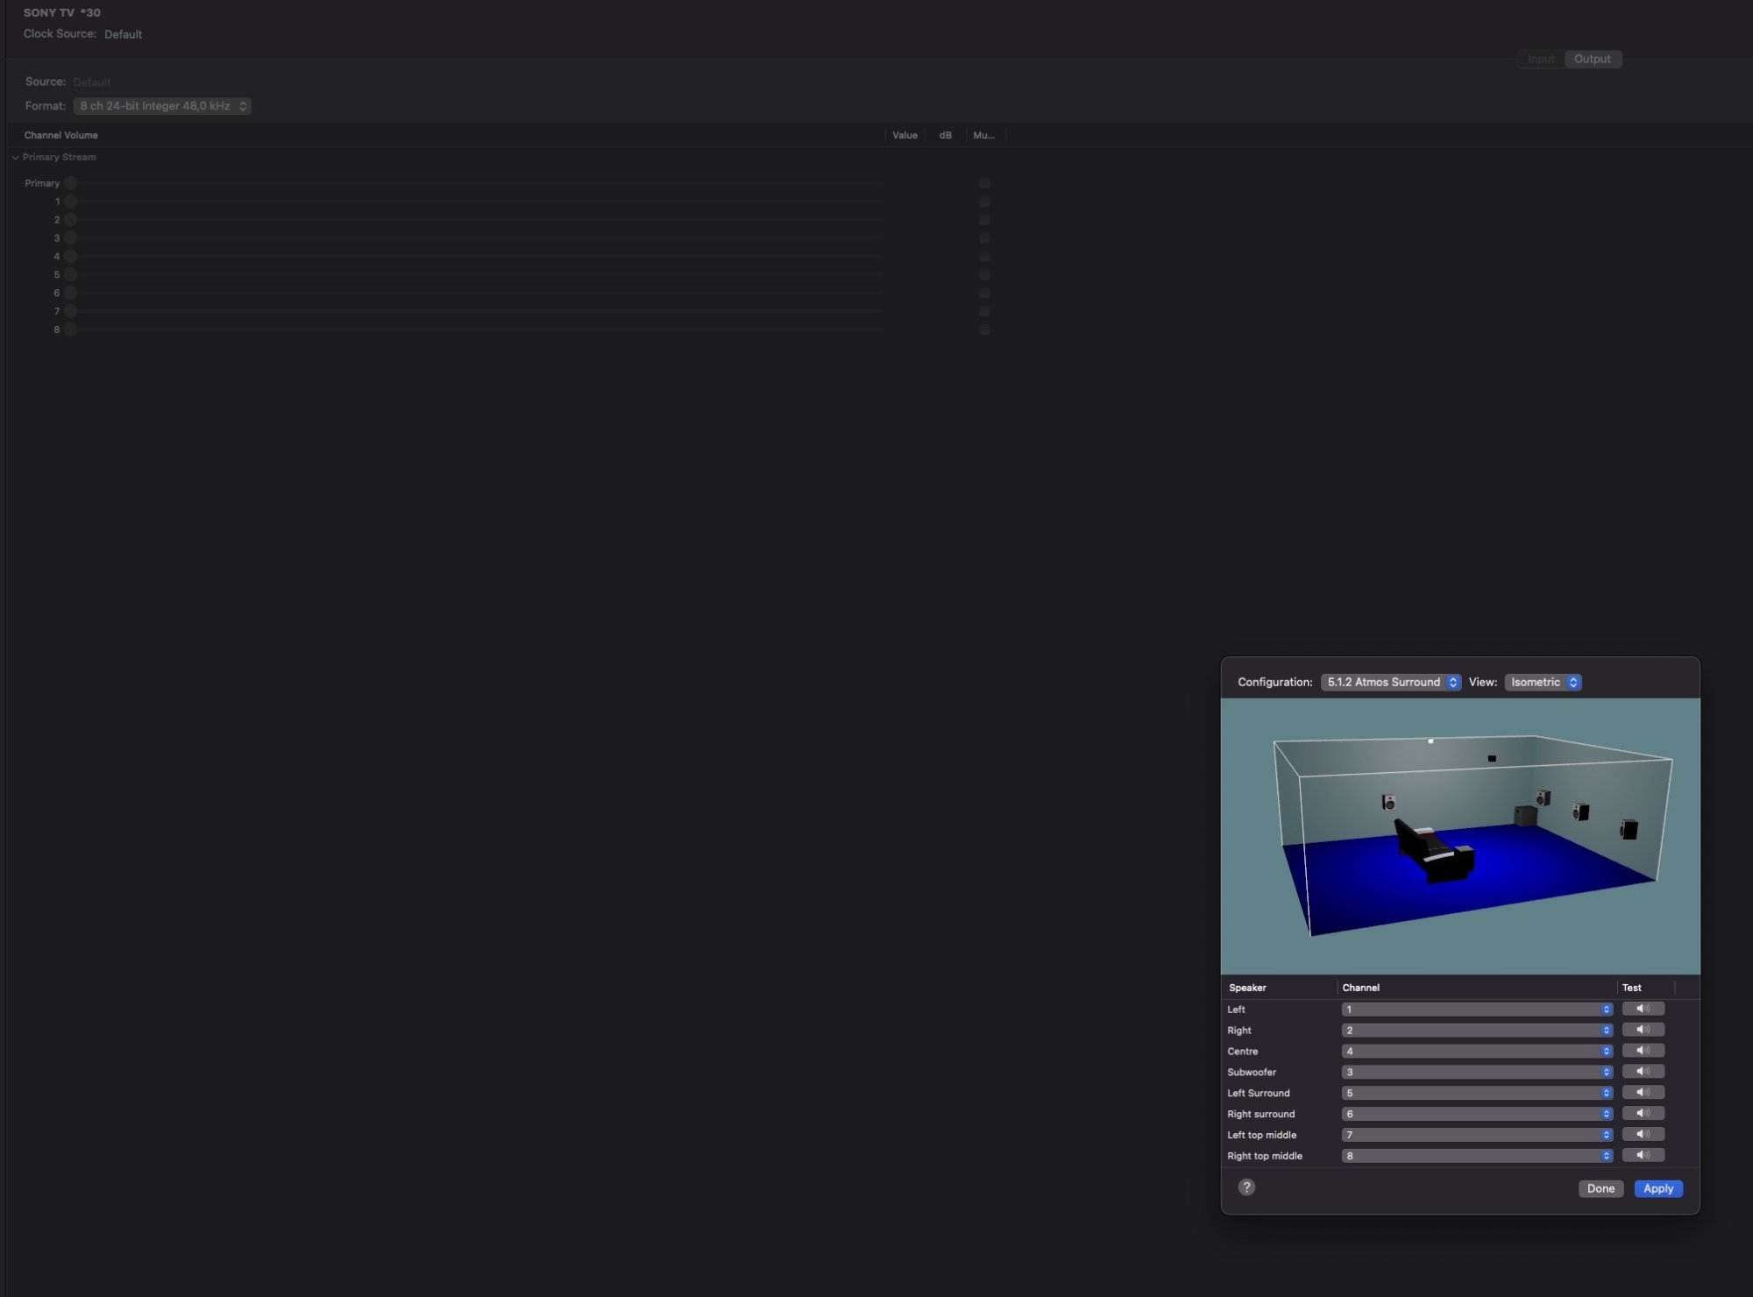Screen dimensions: 1753x1297
Task: Test the Subwoofer speaker
Action: tap(1643, 1072)
